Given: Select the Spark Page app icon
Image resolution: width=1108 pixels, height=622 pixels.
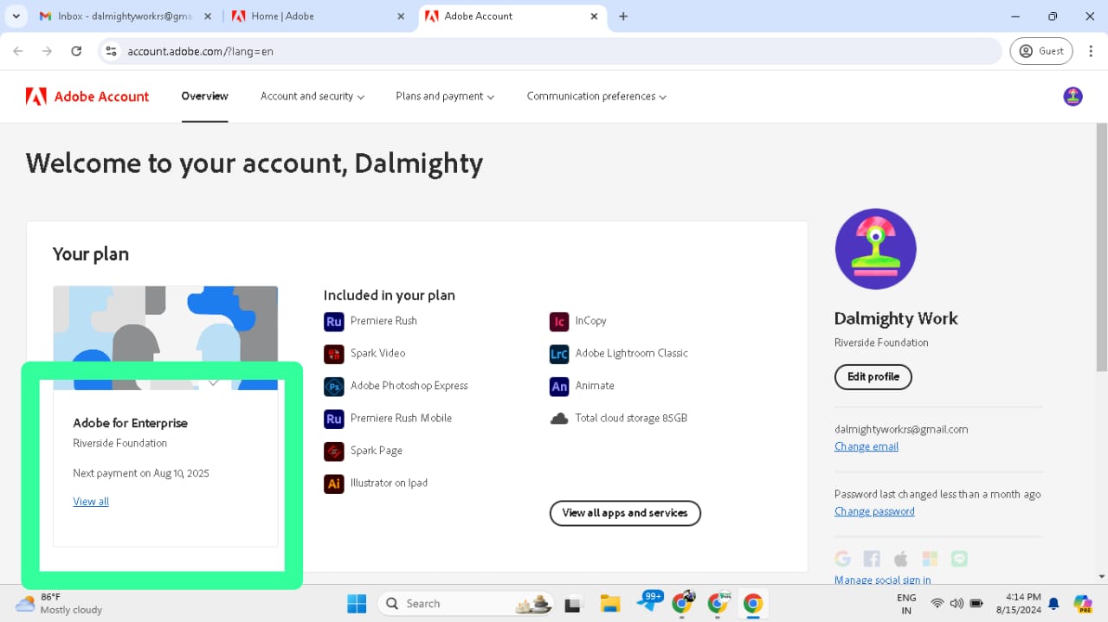Looking at the screenshot, I should tap(333, 452).
